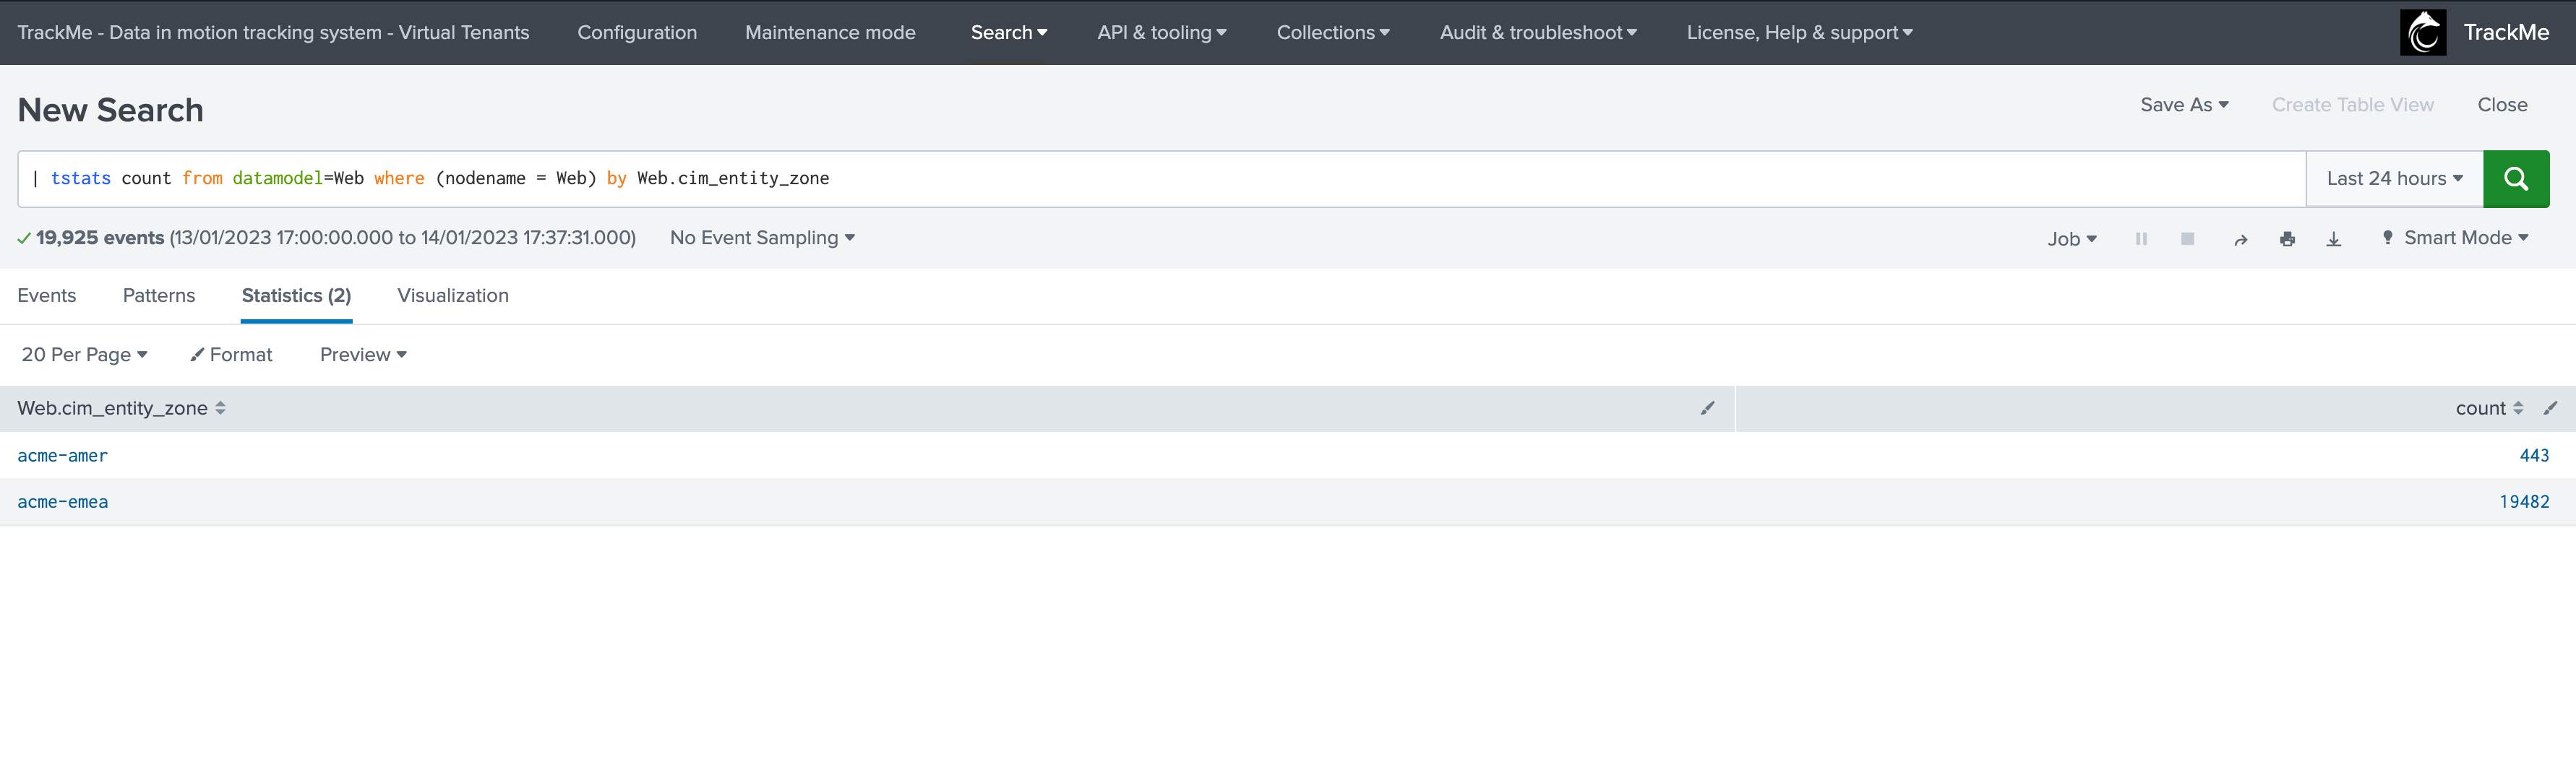Open Maintenance mode page
This screenshot has width=2576, height=783.
[x=830, y=33]
